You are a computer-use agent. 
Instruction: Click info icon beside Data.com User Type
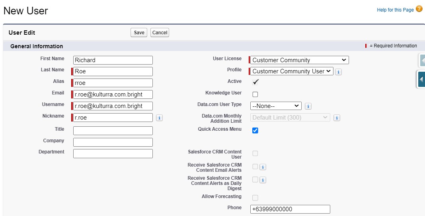[308, 106]
